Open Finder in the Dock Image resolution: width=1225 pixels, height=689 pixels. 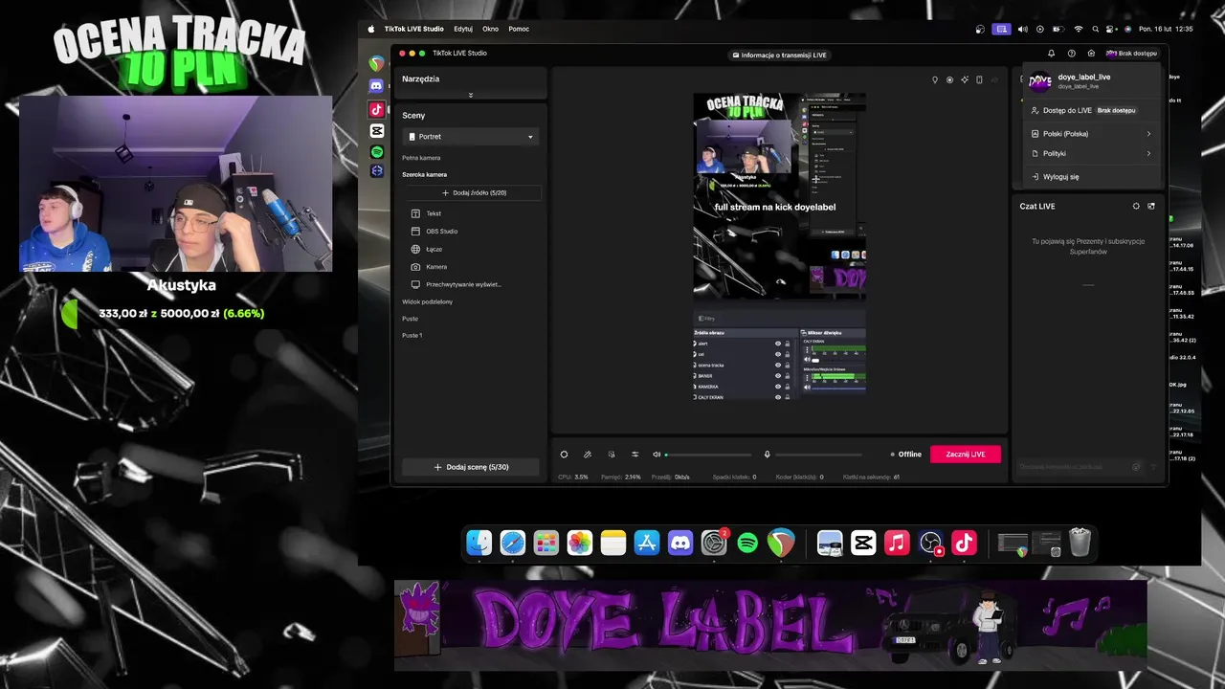tap(479, 544)
